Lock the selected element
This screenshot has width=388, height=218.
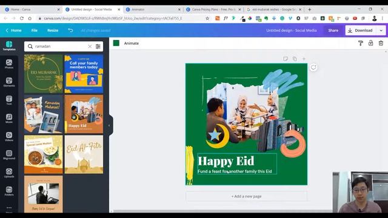370,43
